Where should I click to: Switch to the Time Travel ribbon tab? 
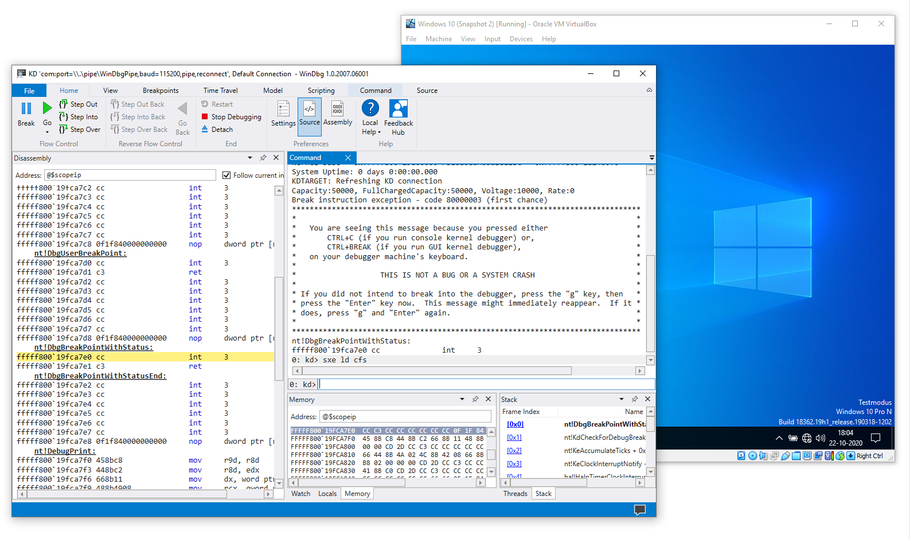pyautogui.click(x=220, y=91)
